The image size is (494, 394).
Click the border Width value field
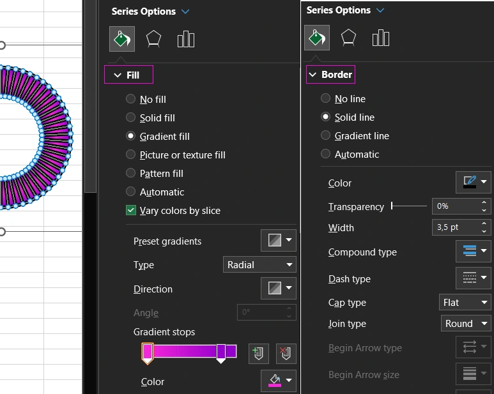pos(454,227)
